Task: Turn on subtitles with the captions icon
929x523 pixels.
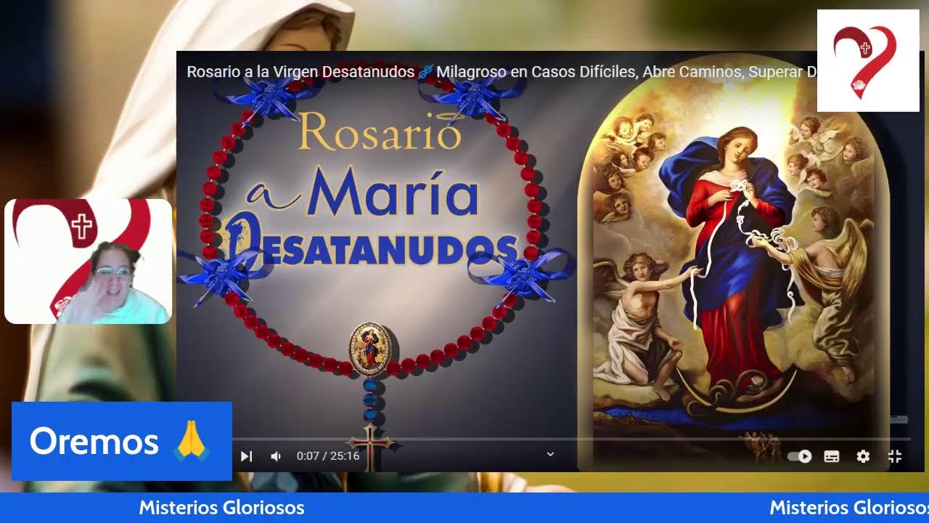Action: [832, 456]
